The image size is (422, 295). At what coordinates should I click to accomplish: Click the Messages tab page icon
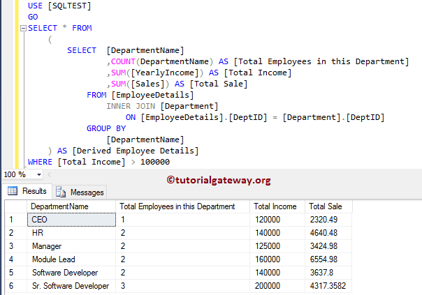tap(61, 192)
